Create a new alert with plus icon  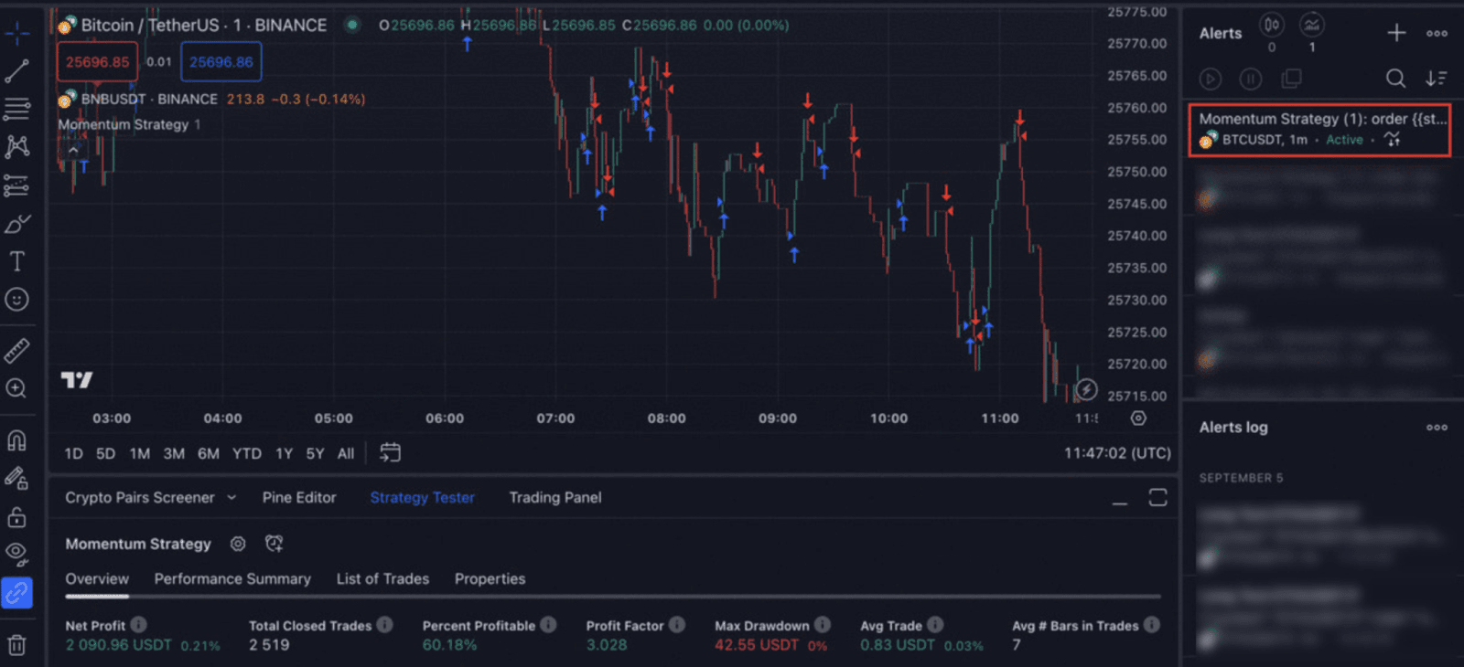[x=1396, y=34]
